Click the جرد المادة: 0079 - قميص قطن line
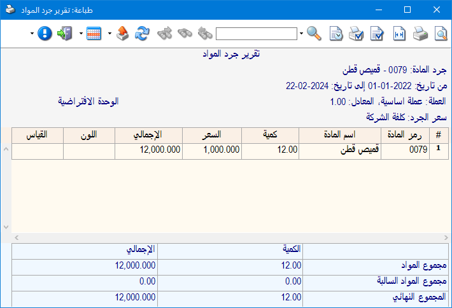 click(x=394, y=70)
